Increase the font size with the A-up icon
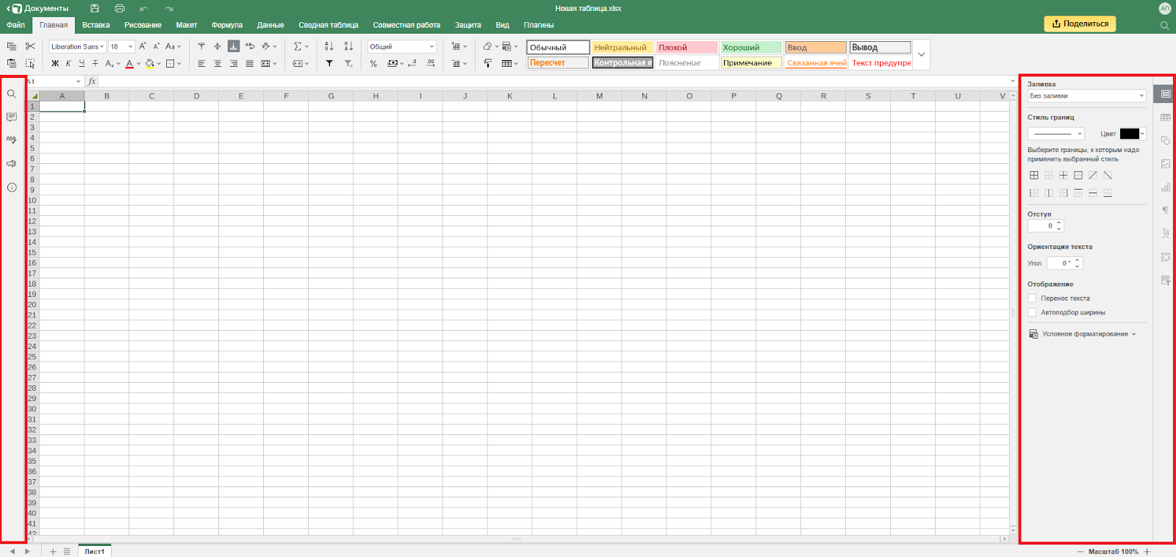This screenshot has height=557, width=1176. coord(143,46)
